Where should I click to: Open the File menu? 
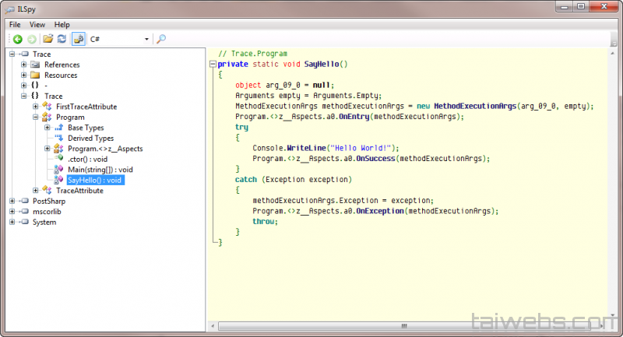pyautogui.click(x=15, y=24)
